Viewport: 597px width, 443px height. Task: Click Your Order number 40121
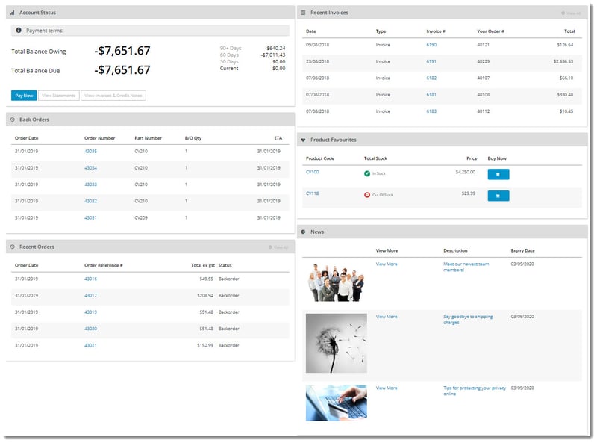tap(483, 45)
